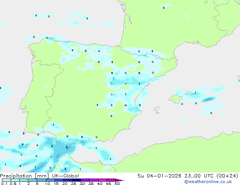Select the 30–35 mm purple legend swatch
The width and height of the screenshot is (240, 185).
(85, 180)
